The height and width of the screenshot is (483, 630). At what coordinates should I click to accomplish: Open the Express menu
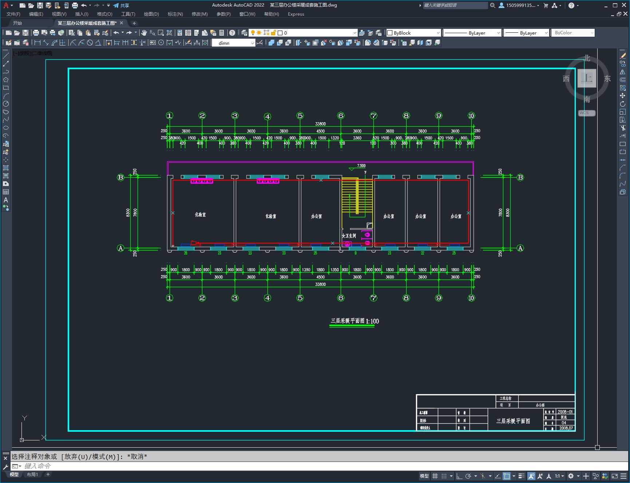[296, 14]
